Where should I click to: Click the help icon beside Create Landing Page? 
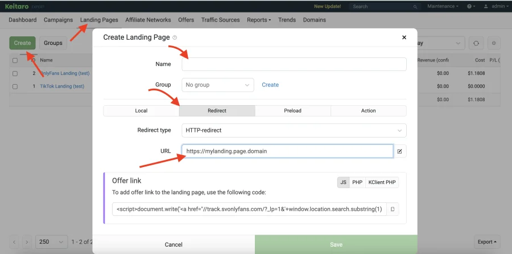coord(175,38)
